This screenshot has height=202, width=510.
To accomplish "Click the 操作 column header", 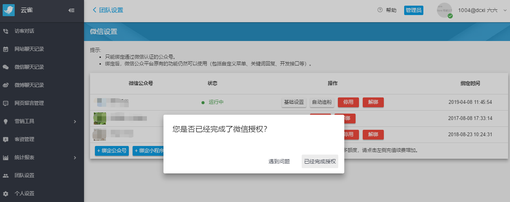I will pyautogui.click(x=333, y=84).
